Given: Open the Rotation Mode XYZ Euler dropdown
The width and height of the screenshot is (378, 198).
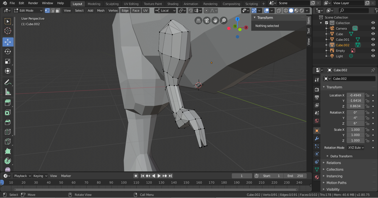Looking at the screenshot, I should point(356,148).
